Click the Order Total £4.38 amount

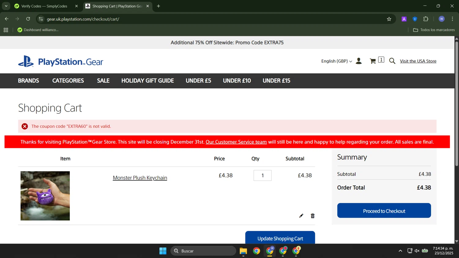click(424, 188)
